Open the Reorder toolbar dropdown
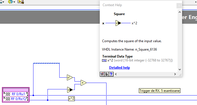This screenshot has height=105, width=197. (x=12, y=2)
